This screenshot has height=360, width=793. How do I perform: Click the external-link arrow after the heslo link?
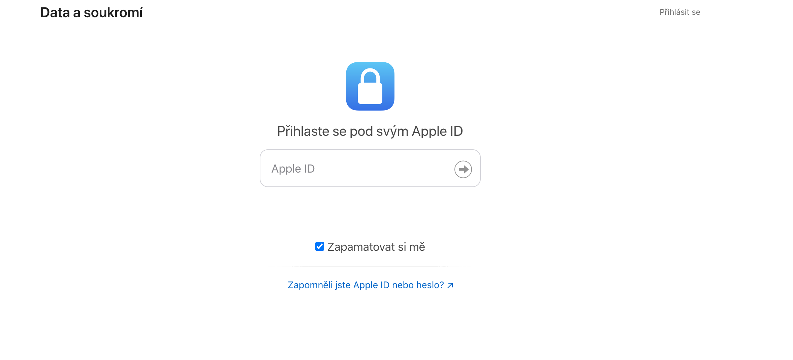tap(450, 286)
